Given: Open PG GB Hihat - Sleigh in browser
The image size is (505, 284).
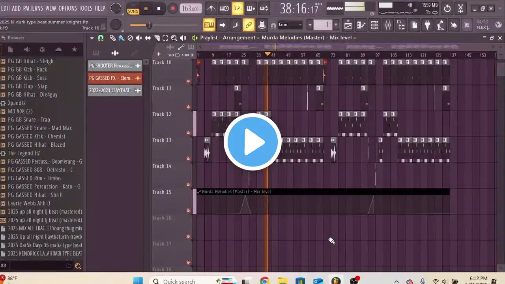Looking at the screenshot, I should 30,61.
